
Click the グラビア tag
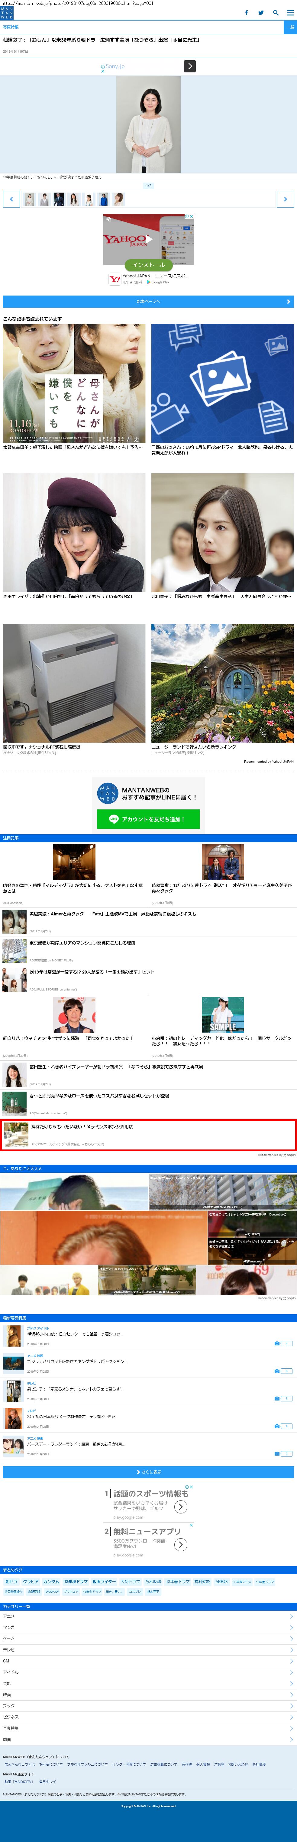[x=31, y=1582]
